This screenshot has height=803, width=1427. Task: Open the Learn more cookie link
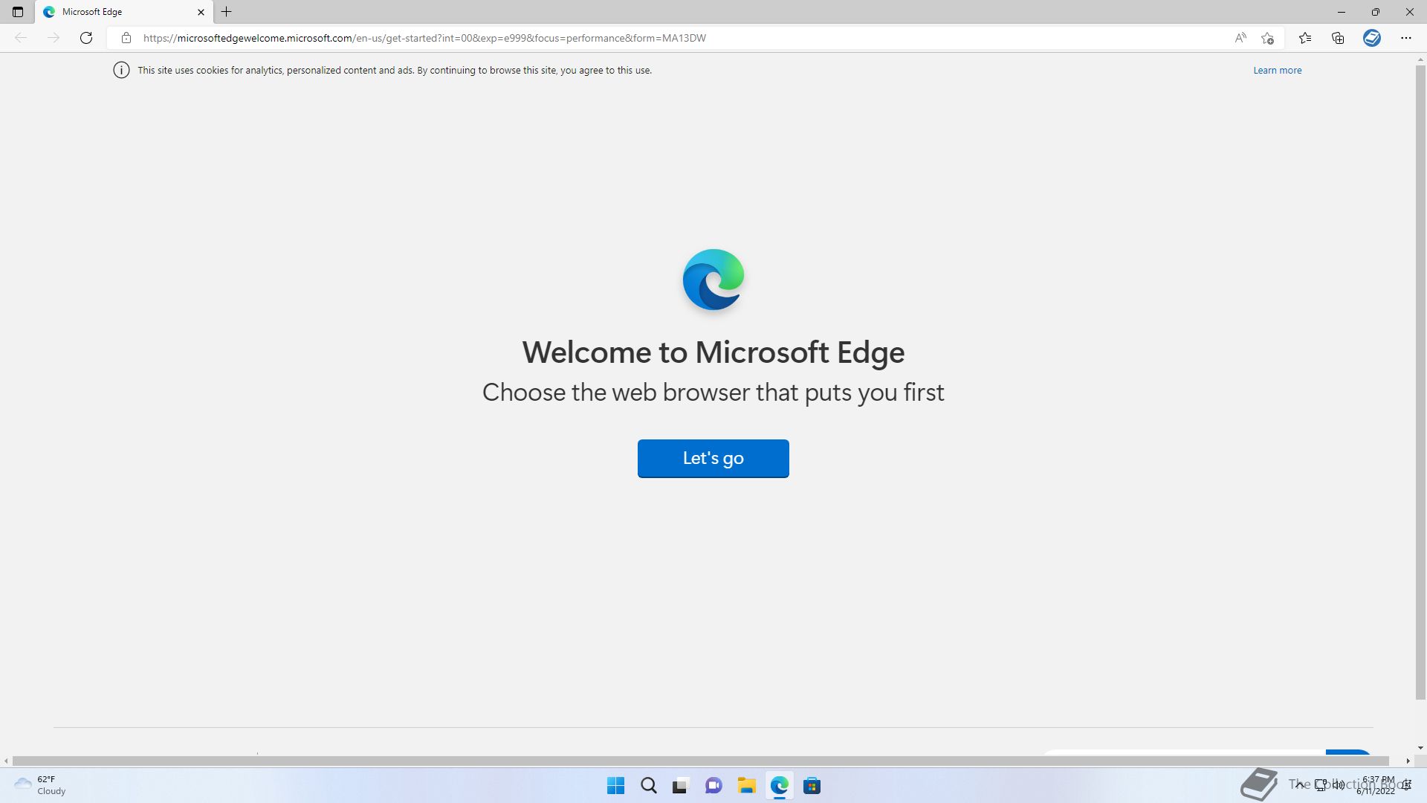pyautogui.click(x=1278, y=70)
